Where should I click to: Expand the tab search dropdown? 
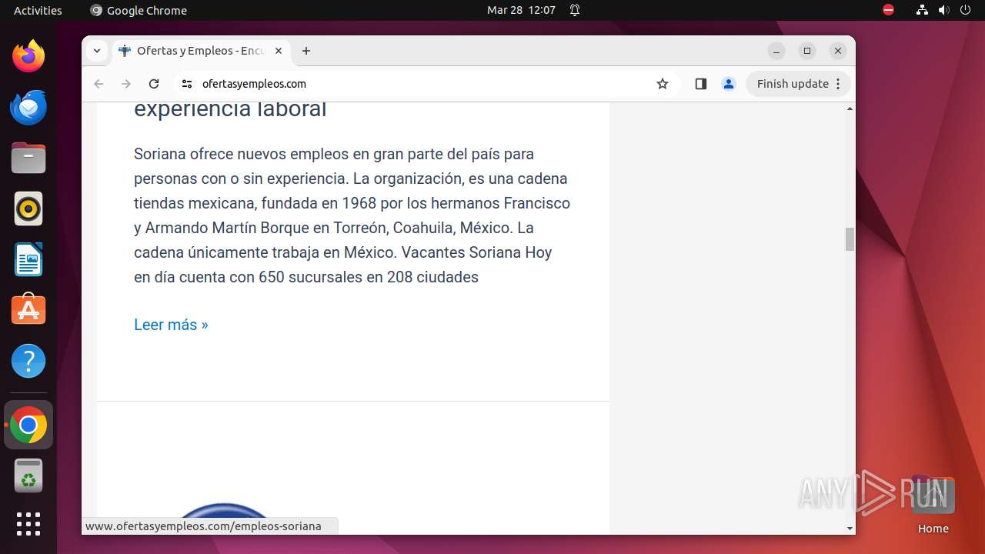point(97,51)
